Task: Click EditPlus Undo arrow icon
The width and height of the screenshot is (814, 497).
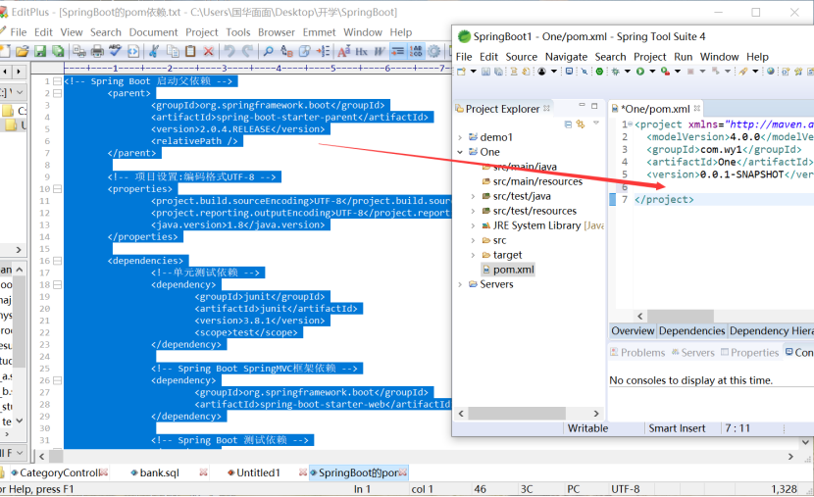Action: coord(229,51)
